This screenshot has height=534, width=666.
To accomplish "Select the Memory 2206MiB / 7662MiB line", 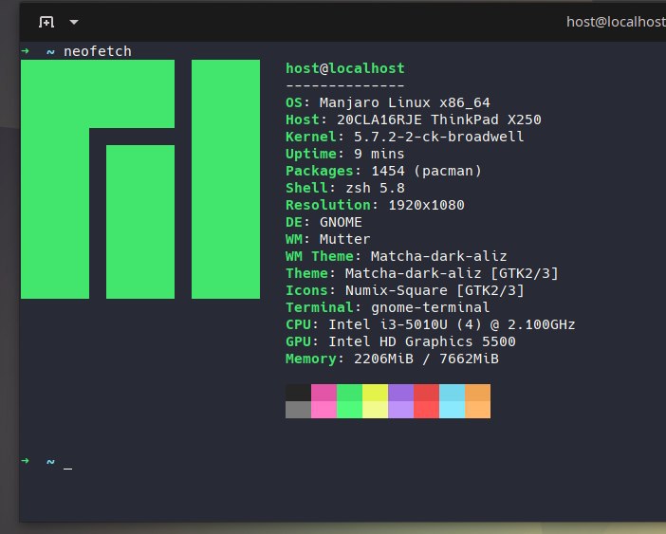I will 392,359.
